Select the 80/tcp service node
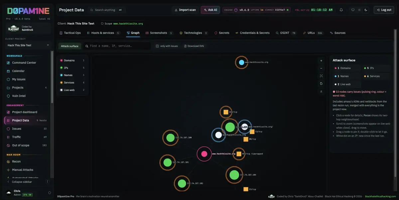The height and width of the screenshot is (200, 399). pos(246,139)
